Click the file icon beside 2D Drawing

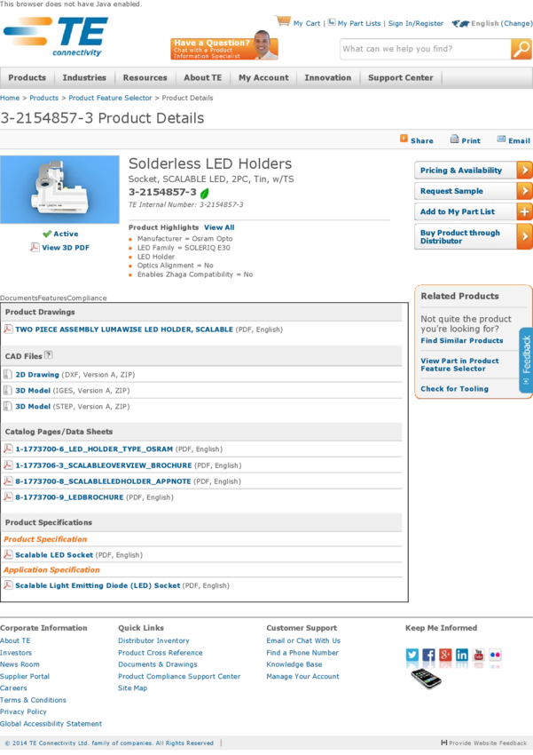[8, 374]
